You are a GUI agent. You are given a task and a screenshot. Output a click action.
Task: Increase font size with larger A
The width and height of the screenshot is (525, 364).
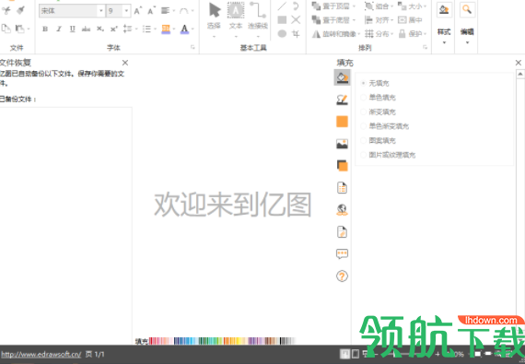point(137,11)
